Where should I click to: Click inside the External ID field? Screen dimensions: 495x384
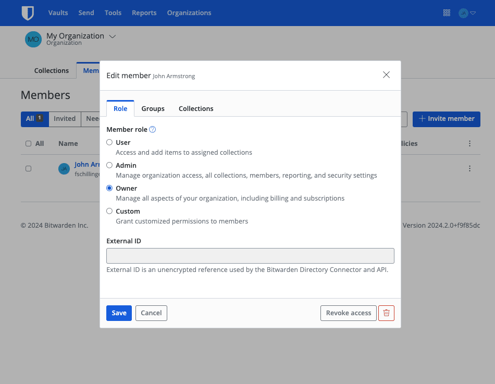[x=250, y=255]
